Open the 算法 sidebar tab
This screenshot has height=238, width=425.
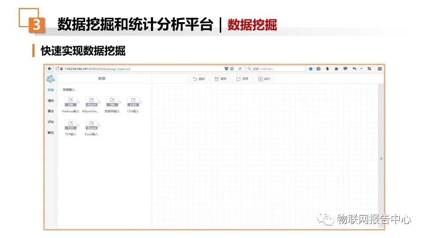coord(51,111)
